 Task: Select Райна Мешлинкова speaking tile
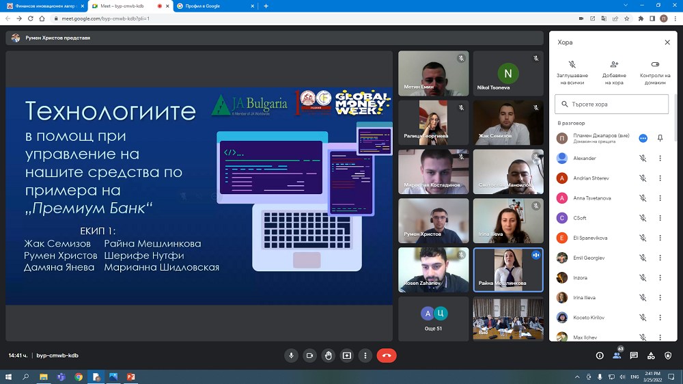click(508, 270)
